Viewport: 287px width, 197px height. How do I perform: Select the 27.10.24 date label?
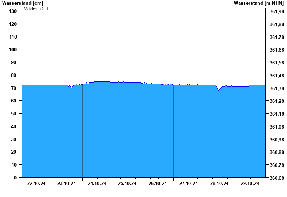point(189,184)
